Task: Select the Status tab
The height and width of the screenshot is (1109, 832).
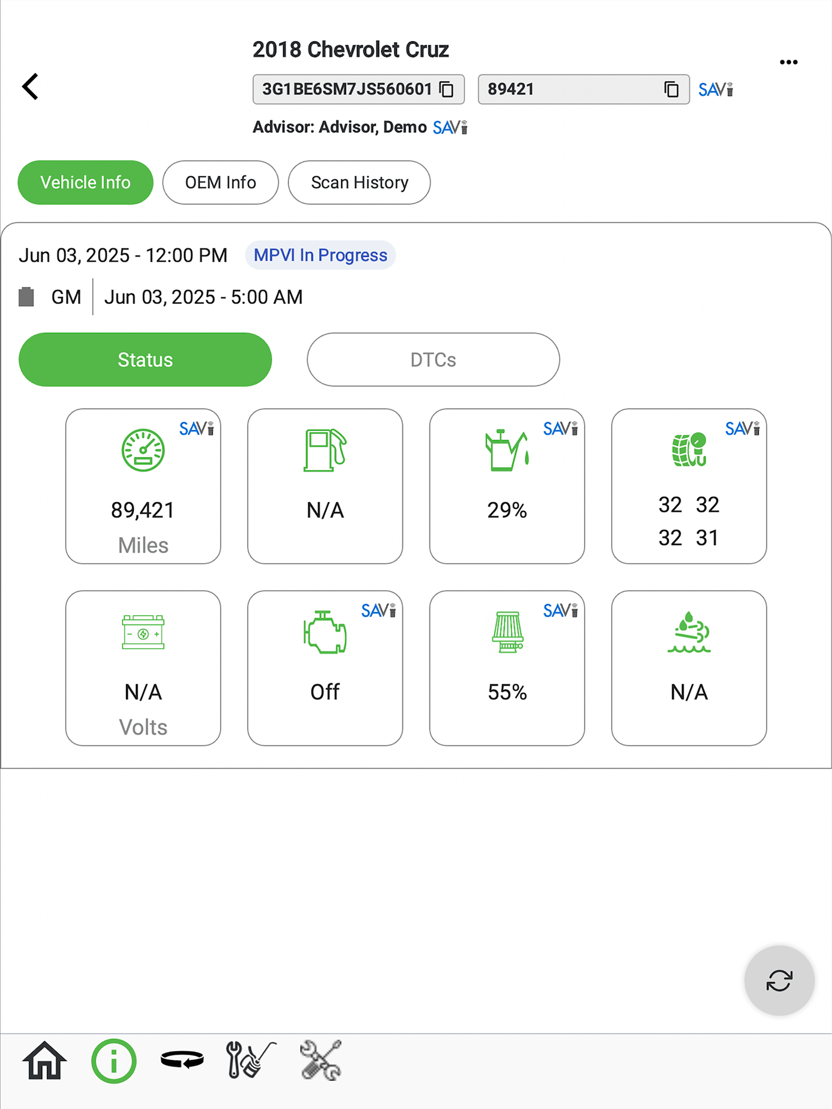Action: coord(145,359)
